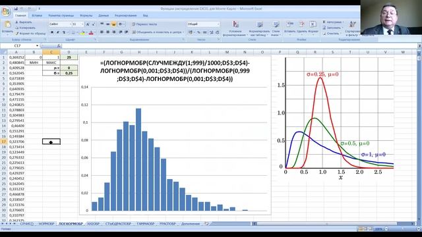
Task: Align cell text to the right
Action: tap(113, 32)
